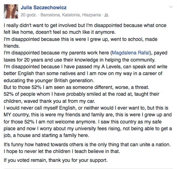Image resolution: width=177 pixels, height=169 pixels.
Task: Open the '20 godz.' timestamp link
Action: pyautogui.click(x=29, y=15)
